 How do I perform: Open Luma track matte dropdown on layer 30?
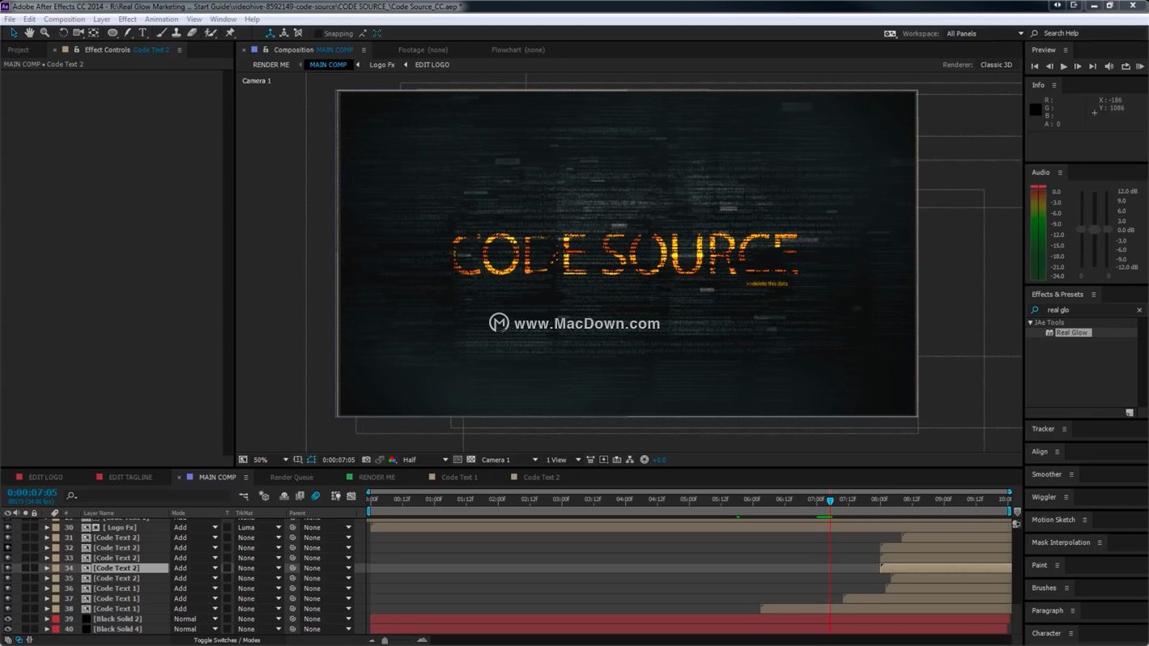[259, 528]
